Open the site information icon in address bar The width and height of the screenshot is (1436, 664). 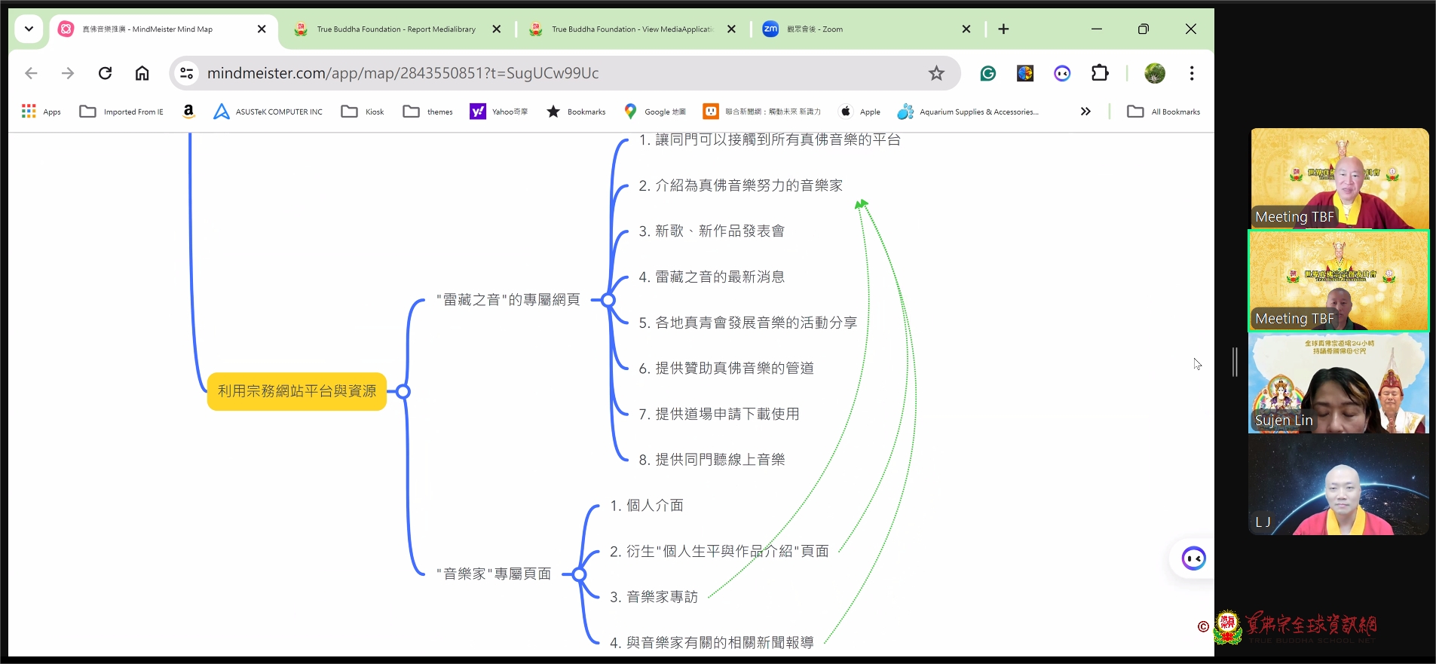186,73
